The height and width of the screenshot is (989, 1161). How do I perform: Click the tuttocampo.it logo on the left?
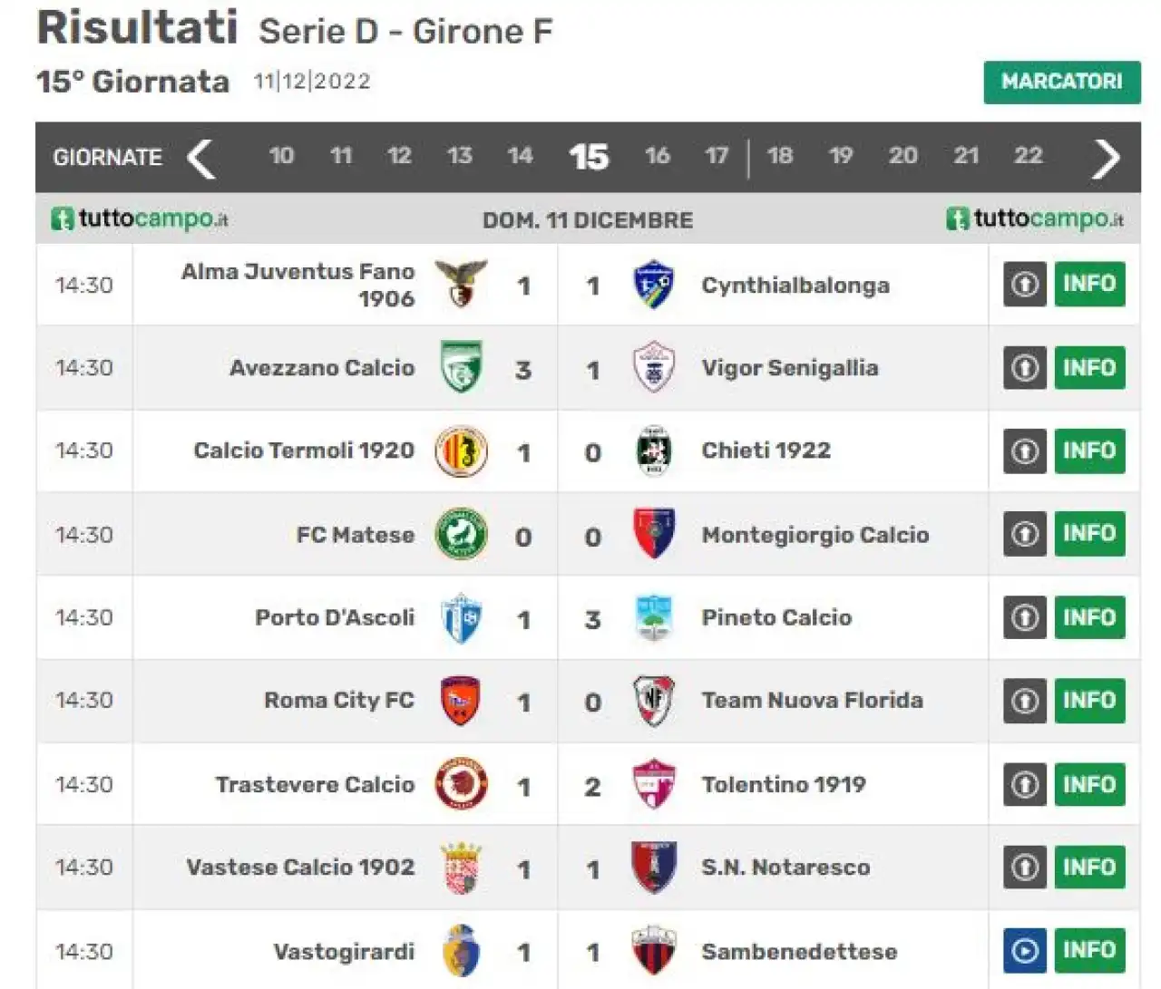tap(140, 218)
